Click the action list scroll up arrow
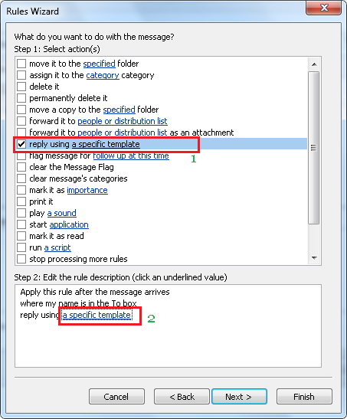Viewport: 347px width, 419px height. point(314,64)
